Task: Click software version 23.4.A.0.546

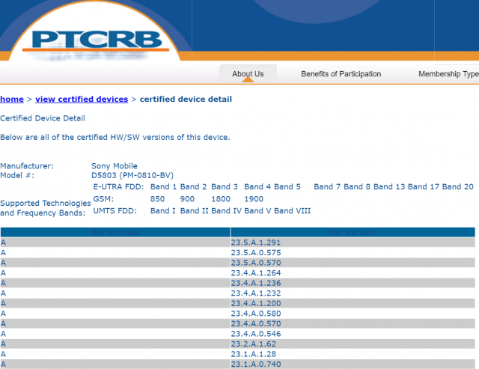Action: (256, 334)
